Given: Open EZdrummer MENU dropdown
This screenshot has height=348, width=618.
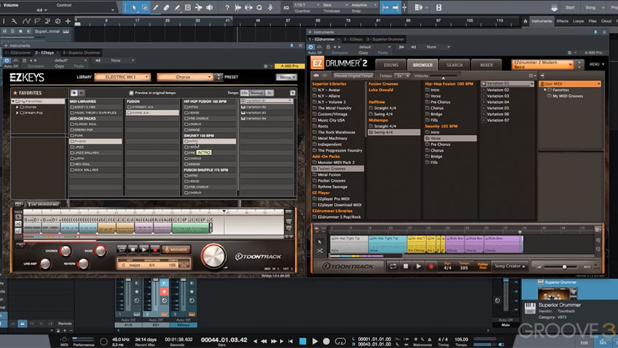Looking at the screenshot, I should point(597,64).
